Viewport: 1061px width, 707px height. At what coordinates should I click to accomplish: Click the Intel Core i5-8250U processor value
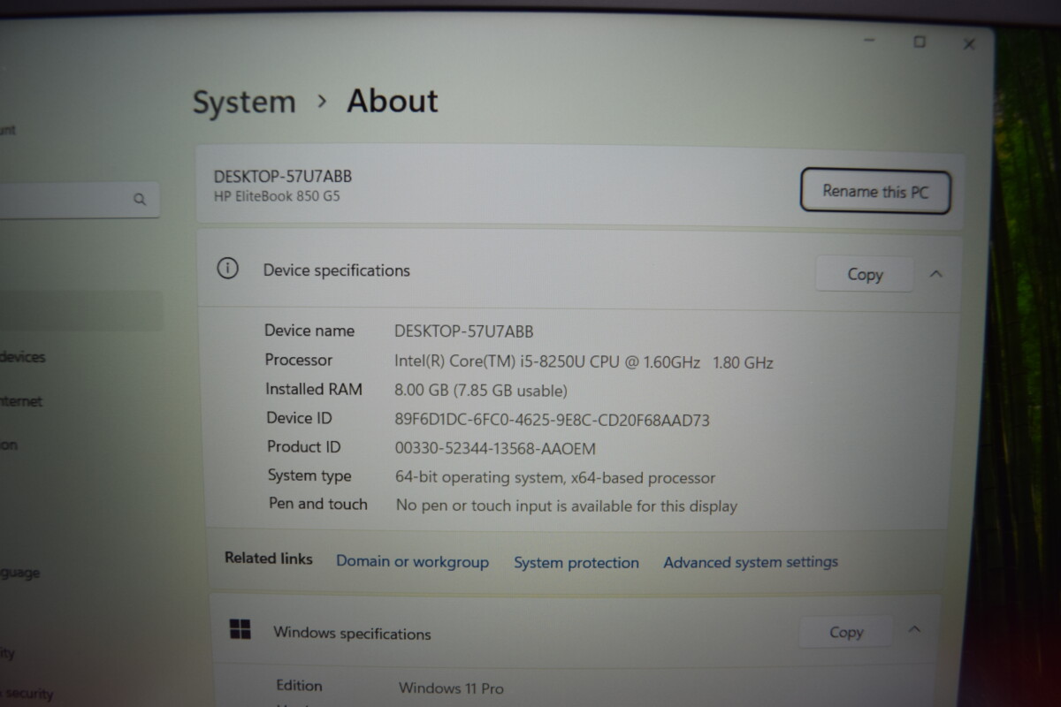584,361
